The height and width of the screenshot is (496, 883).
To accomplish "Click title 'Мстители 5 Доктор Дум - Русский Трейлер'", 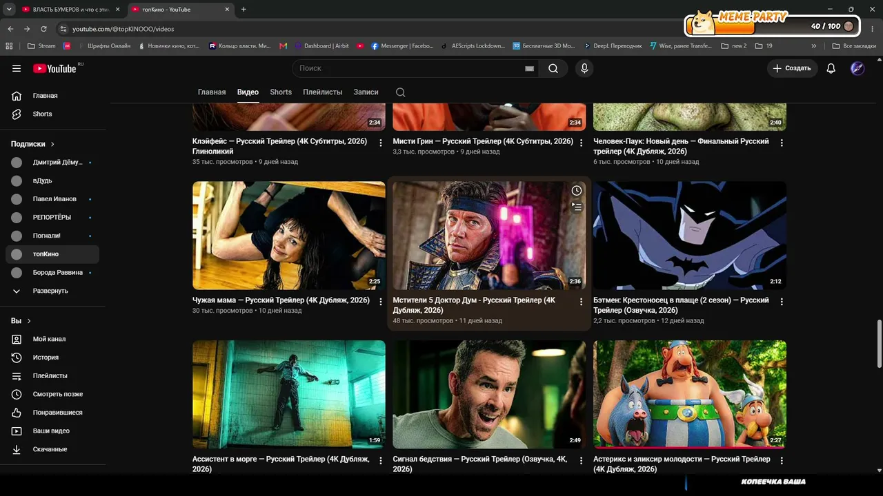I will pyautogui.click(x=474, y=305).
